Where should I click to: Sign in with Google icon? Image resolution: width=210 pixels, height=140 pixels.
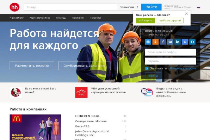point(185,42)
